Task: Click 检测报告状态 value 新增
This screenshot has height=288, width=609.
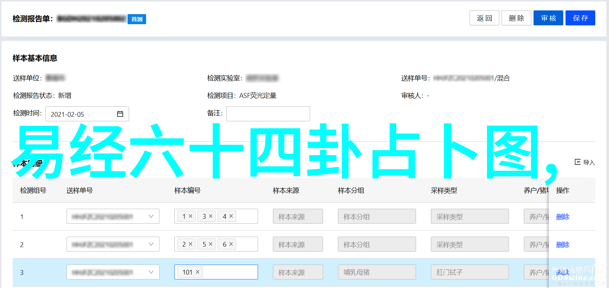Action: [x=65, y=96]
